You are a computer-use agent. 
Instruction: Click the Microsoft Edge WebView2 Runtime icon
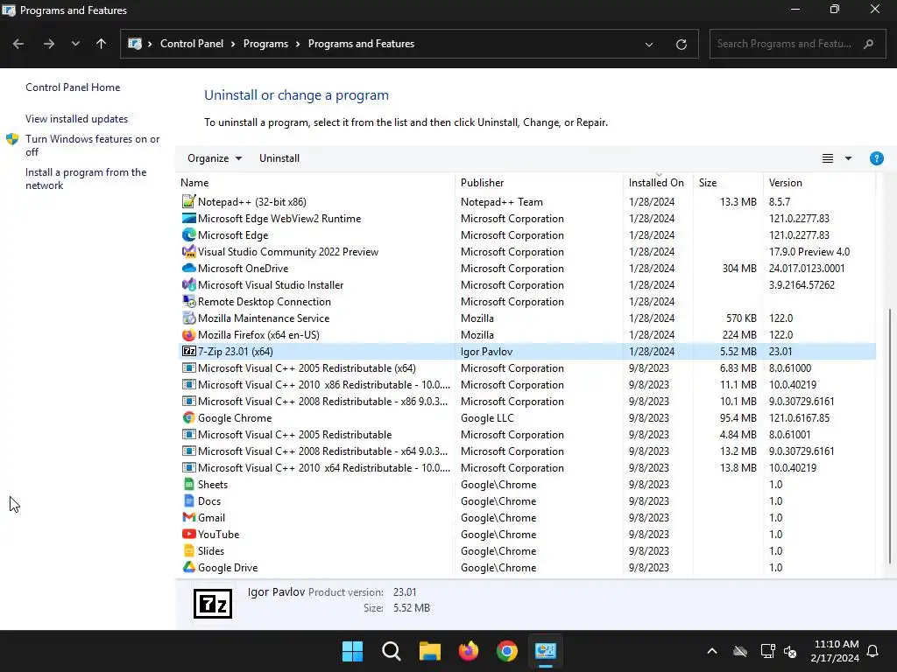pos(189,218)
